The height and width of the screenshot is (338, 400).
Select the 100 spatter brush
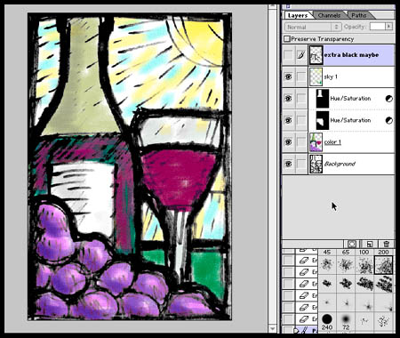pyautogui.click(x=364, y=265)
